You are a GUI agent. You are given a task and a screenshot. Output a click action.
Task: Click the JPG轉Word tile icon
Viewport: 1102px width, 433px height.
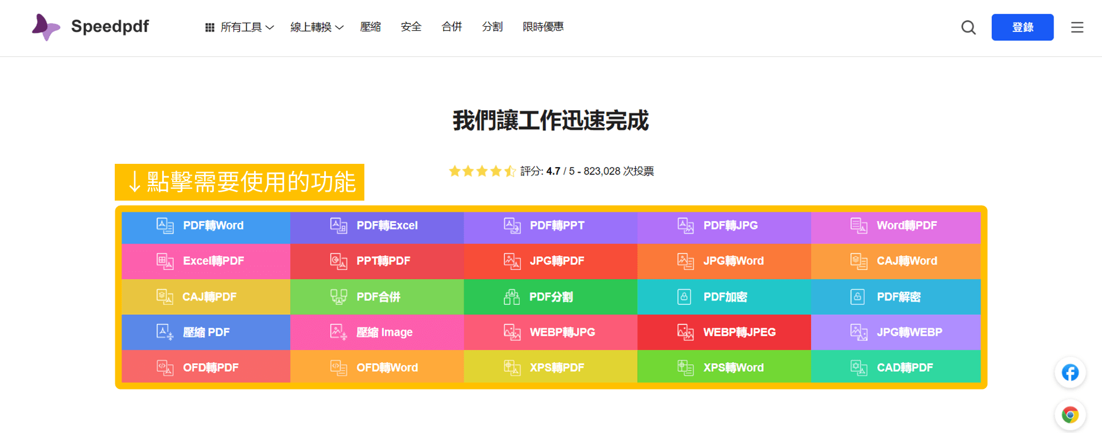click(x=685, y=261)
